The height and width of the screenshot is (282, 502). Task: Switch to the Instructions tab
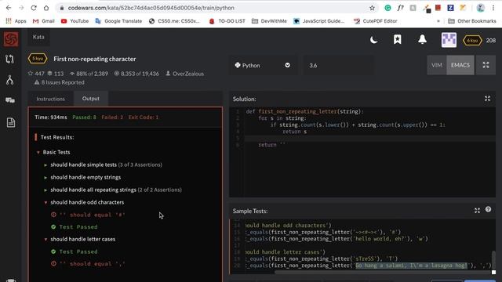click(50, 99)
